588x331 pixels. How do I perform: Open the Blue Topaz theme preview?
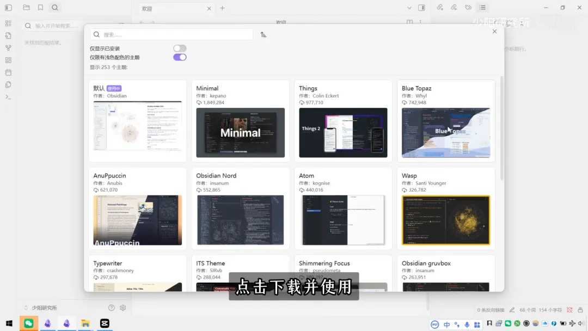pos(446,132)
